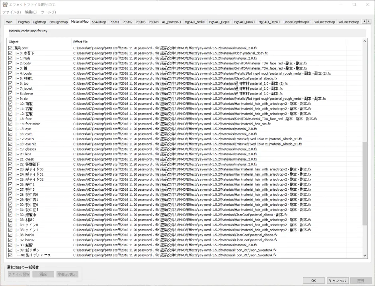This screenshot has height=286, width=375.
Task: Toggle checkbox for 9: zip
Action: click(10, 99)
